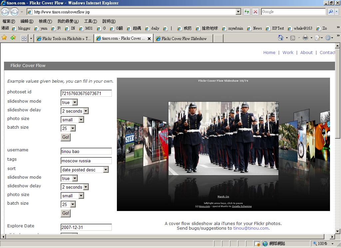Screen dimensions: 341x248
Task: Click the red Stop loading icon
Action: [x=255, y=12]
